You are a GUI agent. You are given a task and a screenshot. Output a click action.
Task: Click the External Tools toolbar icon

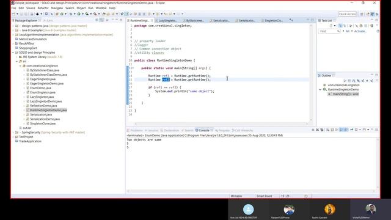coord(95,14)
